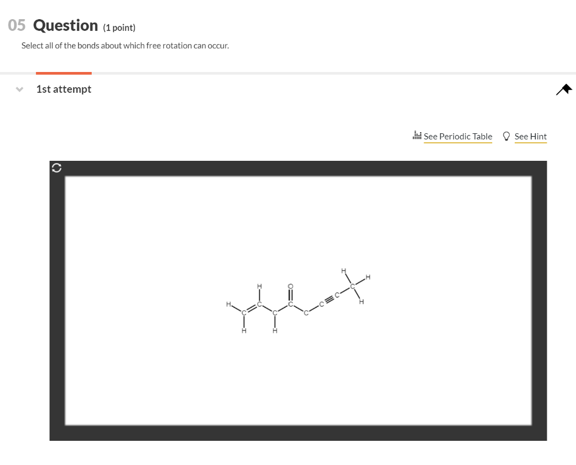This screenshot has width=576, height=465.
Task: Click the leftmost terminal carbon atom
Action: [x=243, y=313]
